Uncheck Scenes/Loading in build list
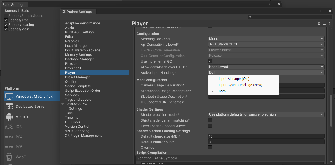 coord(6,25)
